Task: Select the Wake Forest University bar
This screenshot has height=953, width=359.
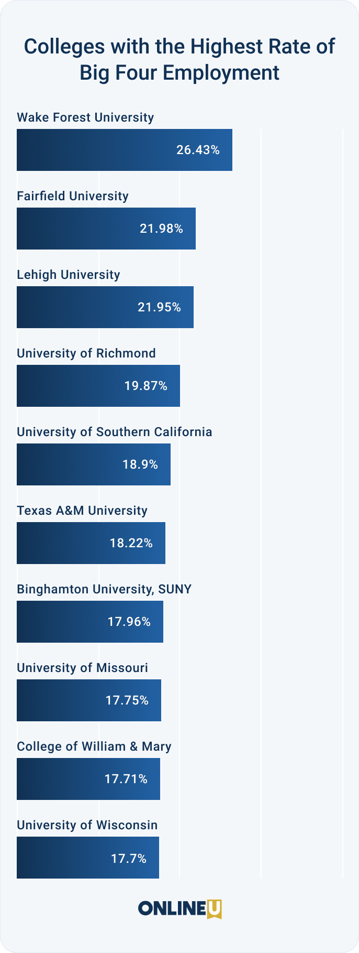Action: [124, 150]
